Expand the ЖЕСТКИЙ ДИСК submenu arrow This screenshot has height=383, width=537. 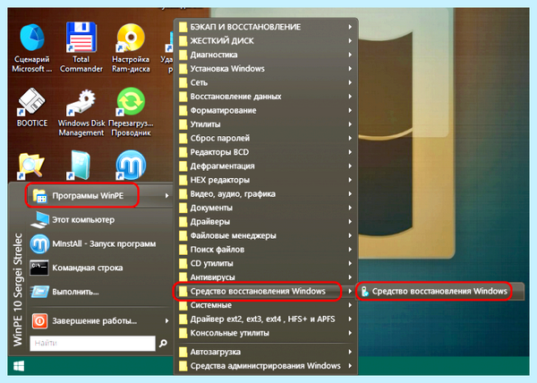350,41
